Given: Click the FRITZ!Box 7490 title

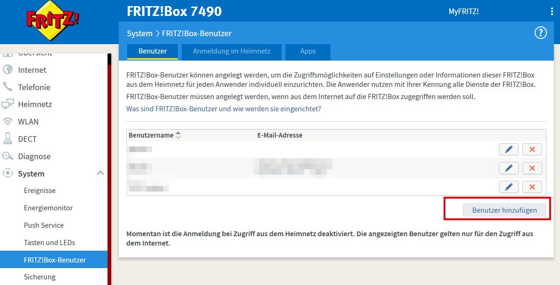Looking at the screenshot, I should [174, 11].
